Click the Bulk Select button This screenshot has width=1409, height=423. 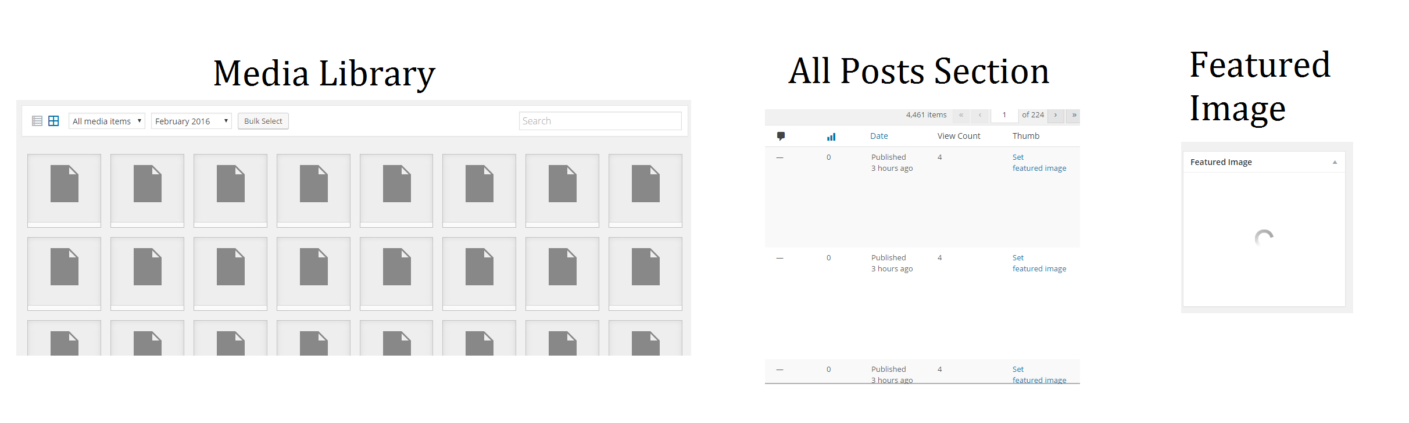pos(263,121)
